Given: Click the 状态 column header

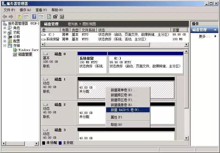Looking at the screenshot, I should (134, 30).
